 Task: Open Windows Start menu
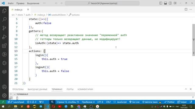(3, 106)
